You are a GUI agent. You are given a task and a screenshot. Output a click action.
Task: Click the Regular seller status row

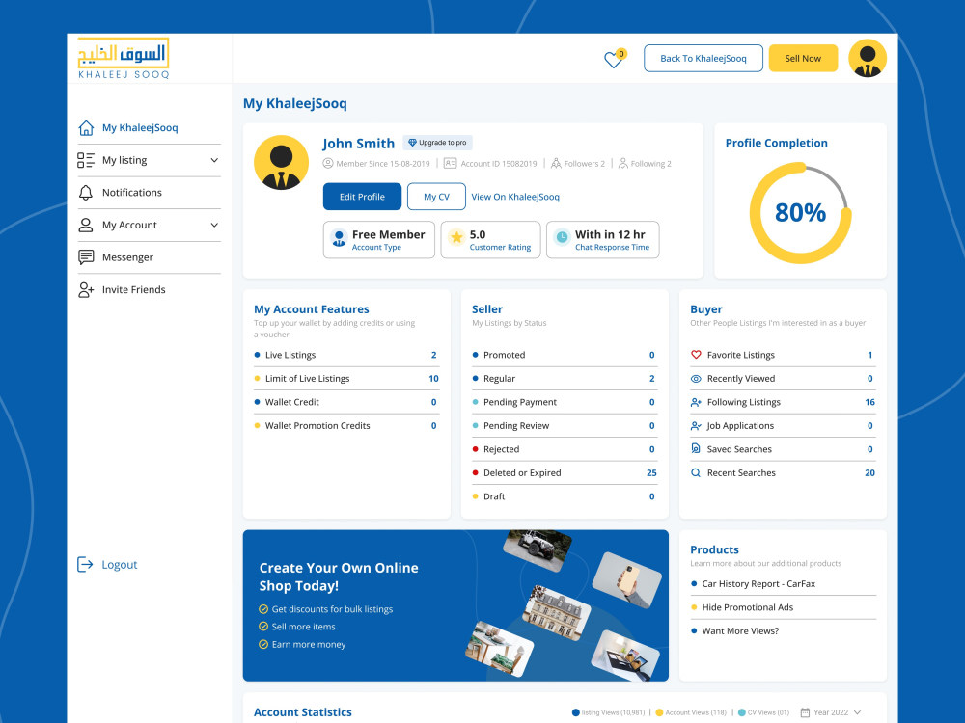click(565, 379)
